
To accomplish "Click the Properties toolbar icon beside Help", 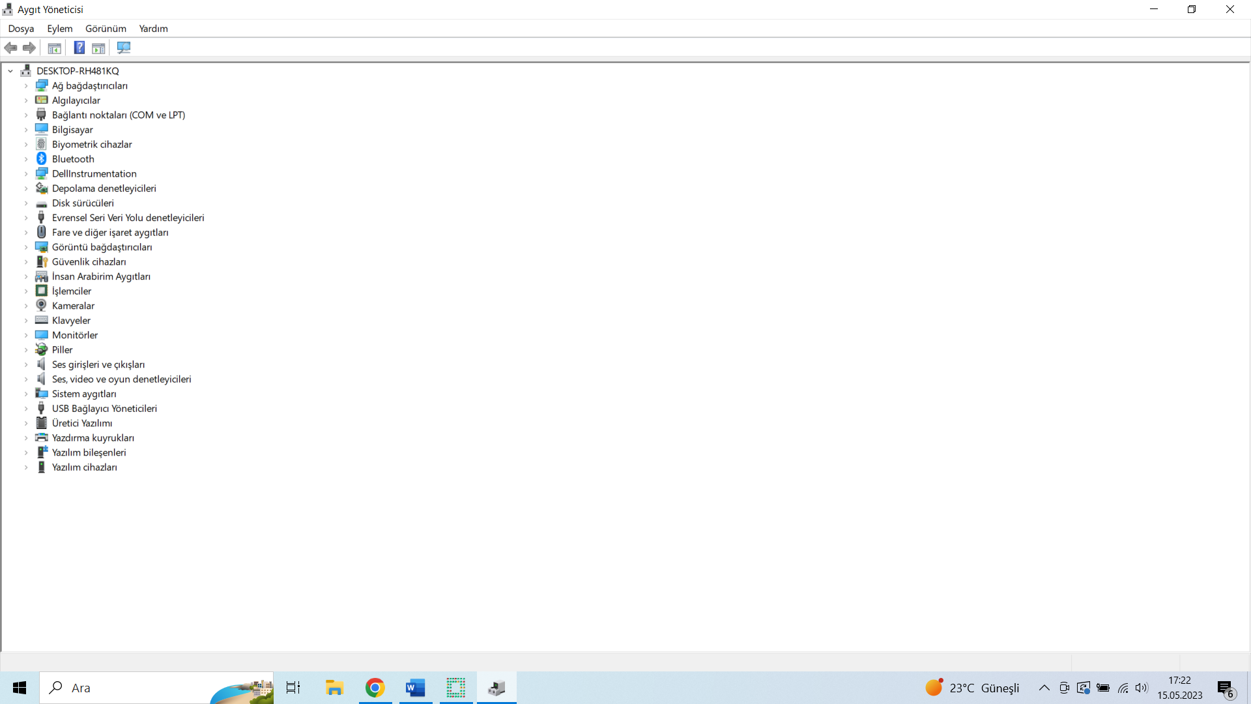I will tap(98, 48).
